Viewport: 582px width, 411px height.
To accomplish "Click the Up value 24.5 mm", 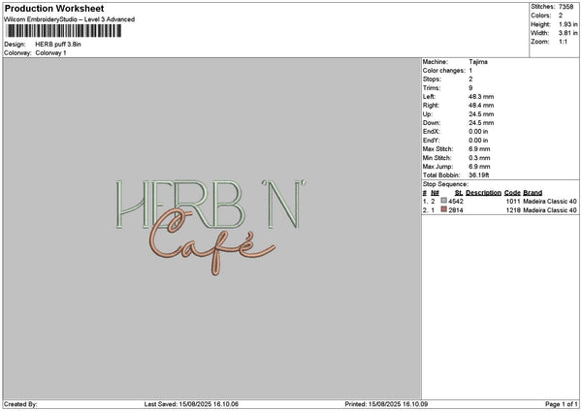I will (481, 114).
